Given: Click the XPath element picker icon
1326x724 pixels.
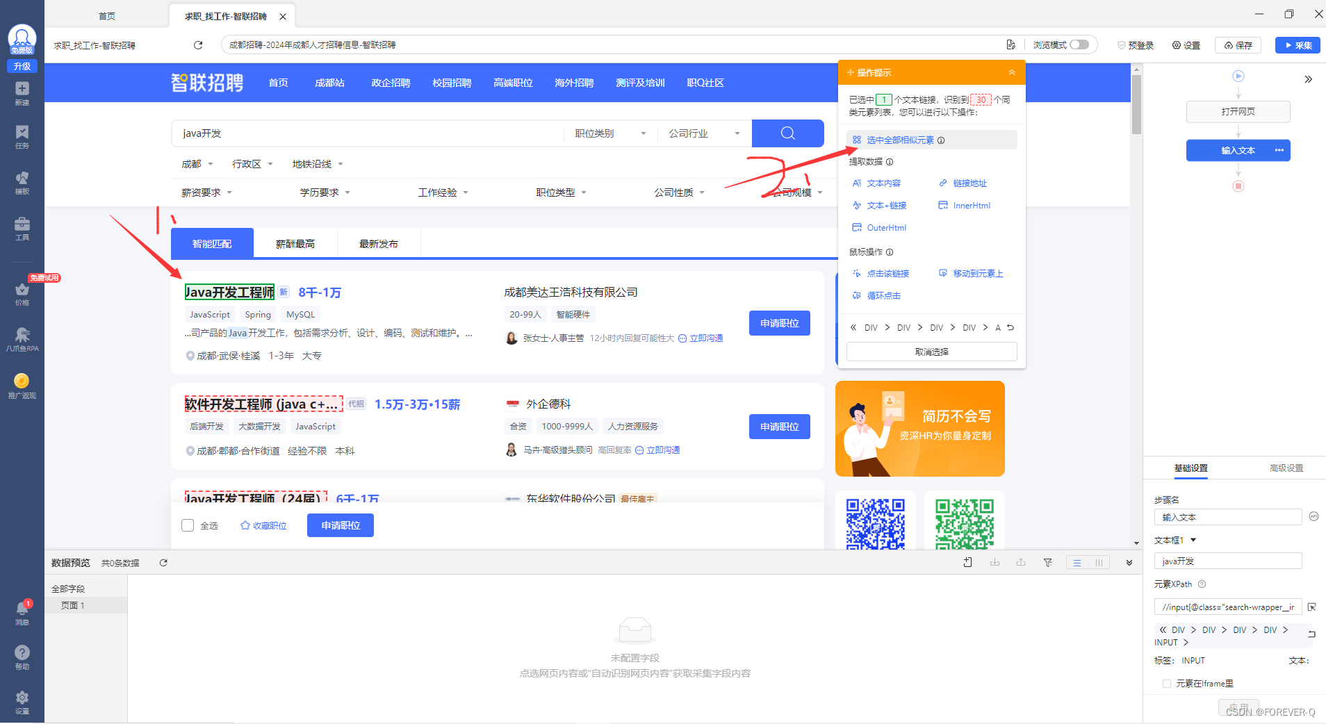Looking at the screenshot, I should click(x=1311, y=607).
